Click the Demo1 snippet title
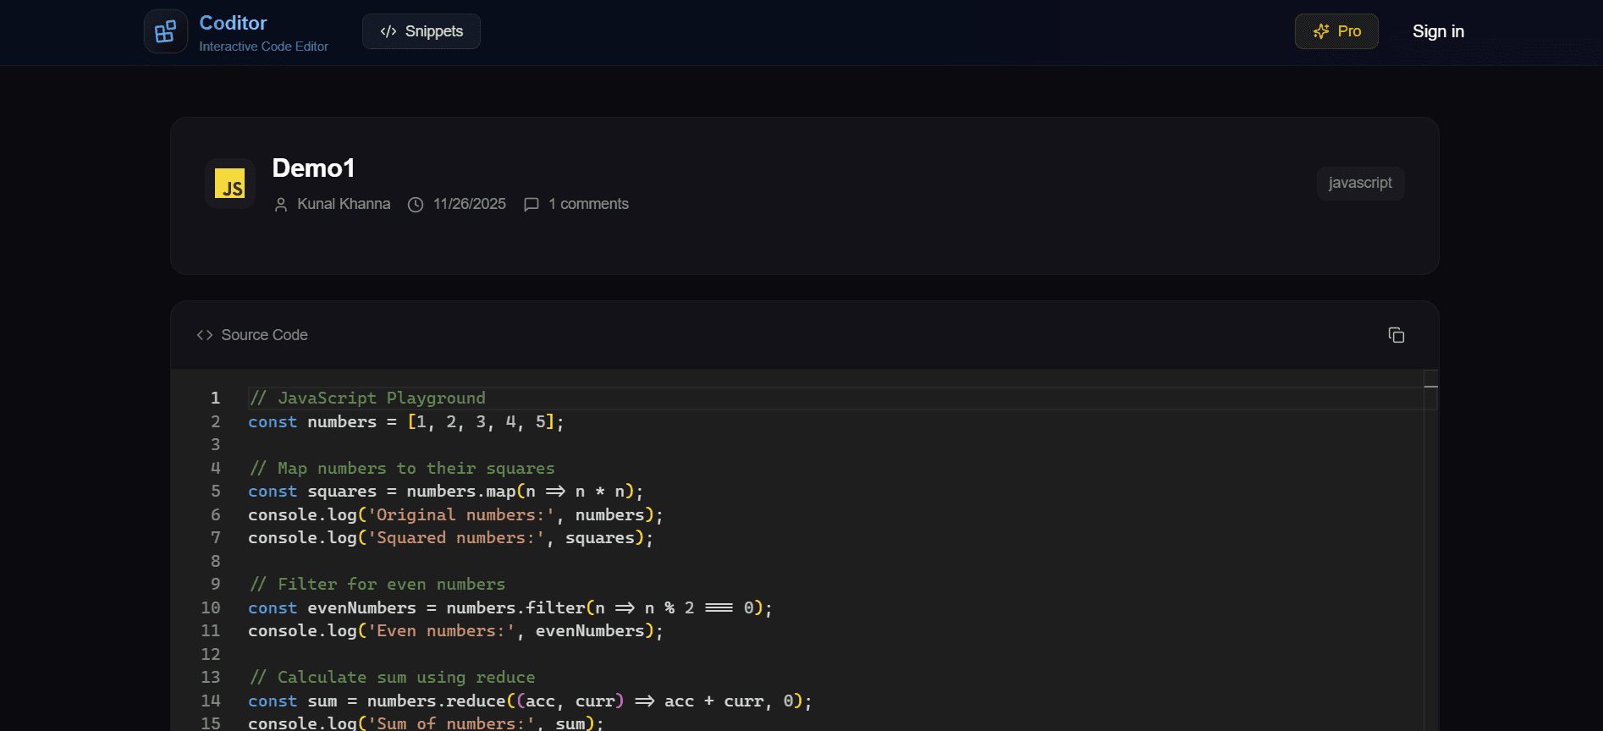 point(313,168)
